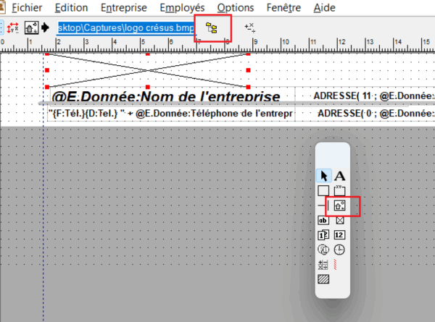Click the image icon in top toolbar
This screenshot has height=322, width=435.
[32, 28]
